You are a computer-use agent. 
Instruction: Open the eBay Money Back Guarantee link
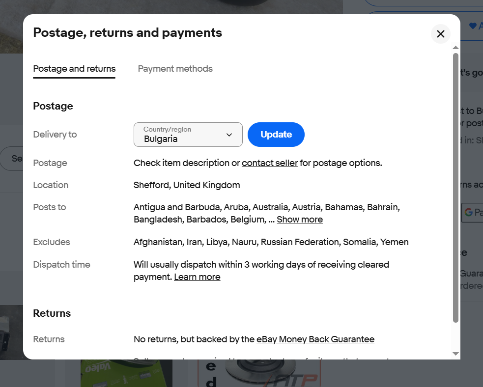pos(315,339)
